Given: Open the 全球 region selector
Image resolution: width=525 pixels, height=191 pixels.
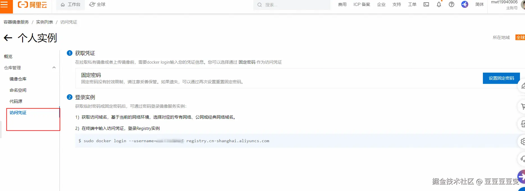Looking at the screenshot, I should [97, 4].
